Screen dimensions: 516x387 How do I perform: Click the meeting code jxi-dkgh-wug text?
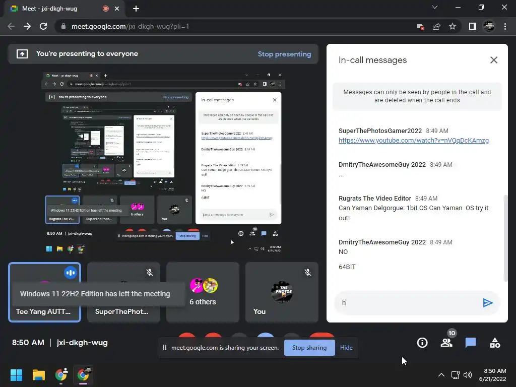(82, 343)
